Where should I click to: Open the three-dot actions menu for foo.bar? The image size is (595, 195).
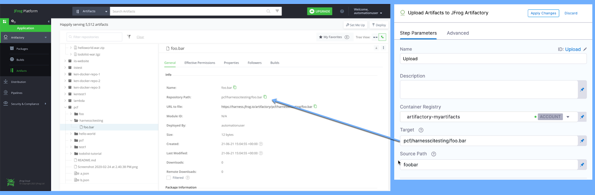[x=383, y=48]
